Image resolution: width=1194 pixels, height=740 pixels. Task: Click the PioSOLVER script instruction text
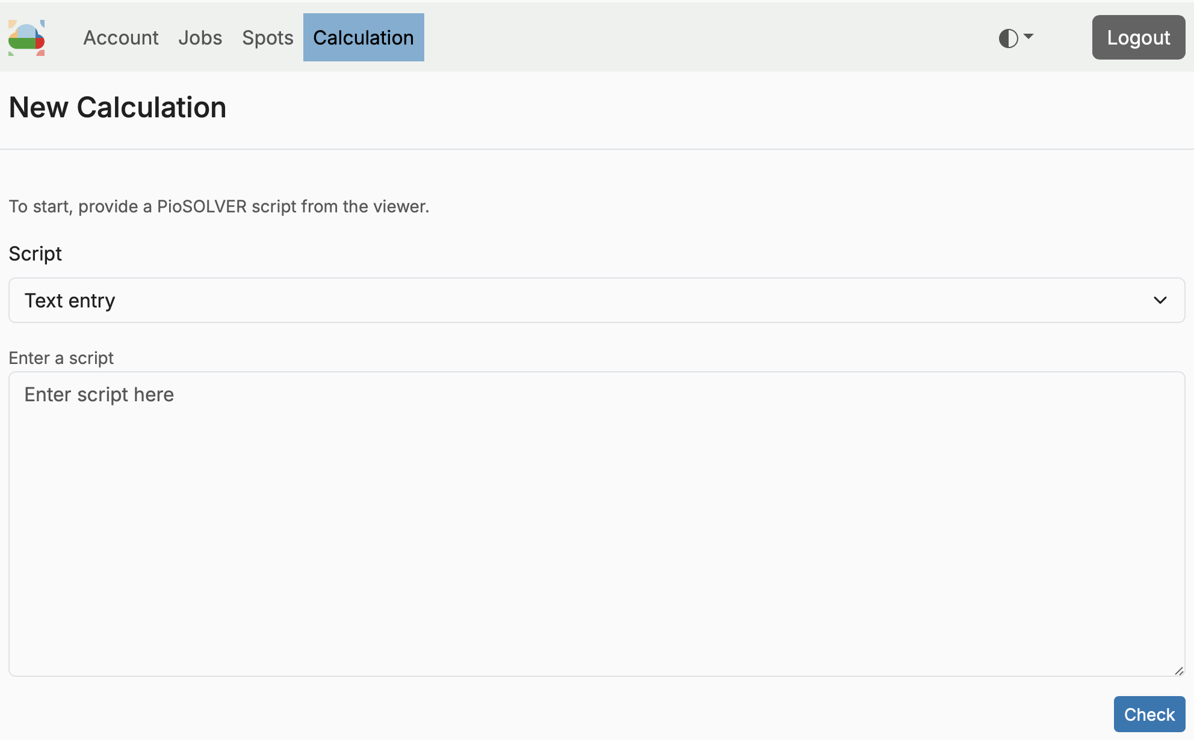219,206
